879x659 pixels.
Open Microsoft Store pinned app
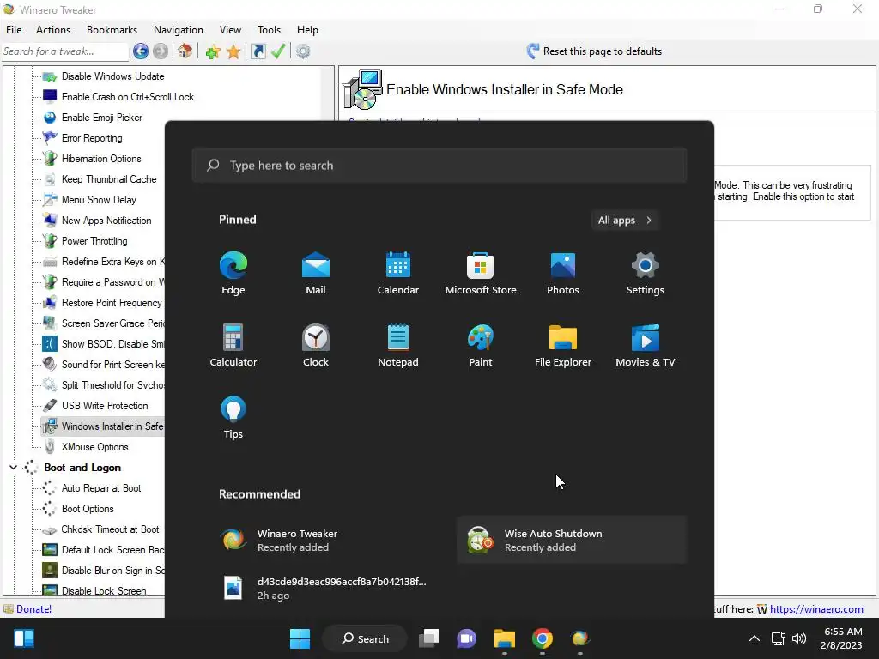pos(481,274)
